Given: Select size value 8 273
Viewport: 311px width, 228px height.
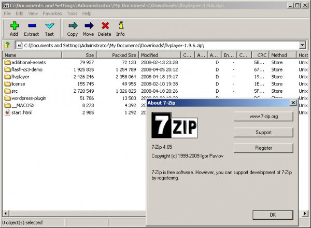Looking at the screenshot, I should [88, 105].
